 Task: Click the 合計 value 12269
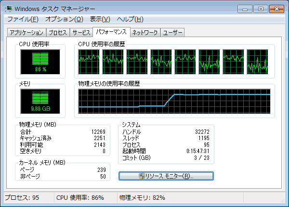click(98, 132)
